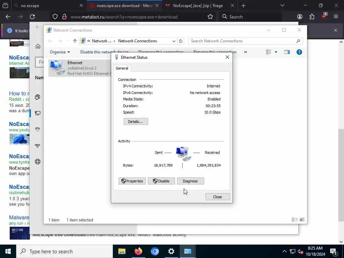The image size is (344, 258).
Task: Open Firefox View in the tab strip
Action: 5,6
